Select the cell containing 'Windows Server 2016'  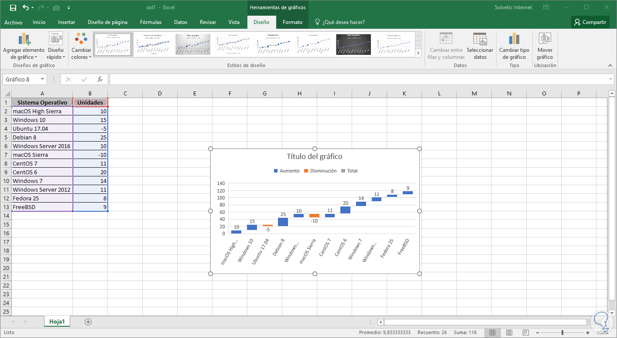point(42,146)
